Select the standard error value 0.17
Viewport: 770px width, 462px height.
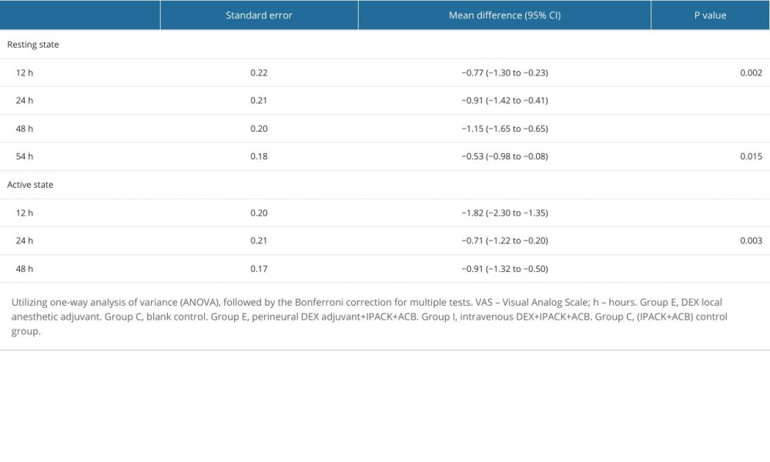point(259,269)
